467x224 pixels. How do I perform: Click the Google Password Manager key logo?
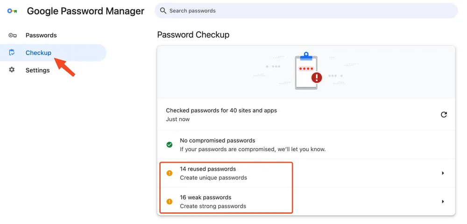coord(12,11)
